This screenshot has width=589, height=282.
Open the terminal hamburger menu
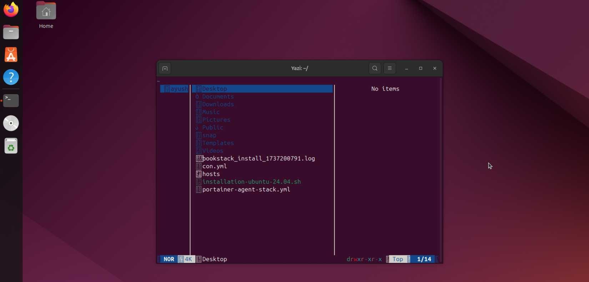390,68
